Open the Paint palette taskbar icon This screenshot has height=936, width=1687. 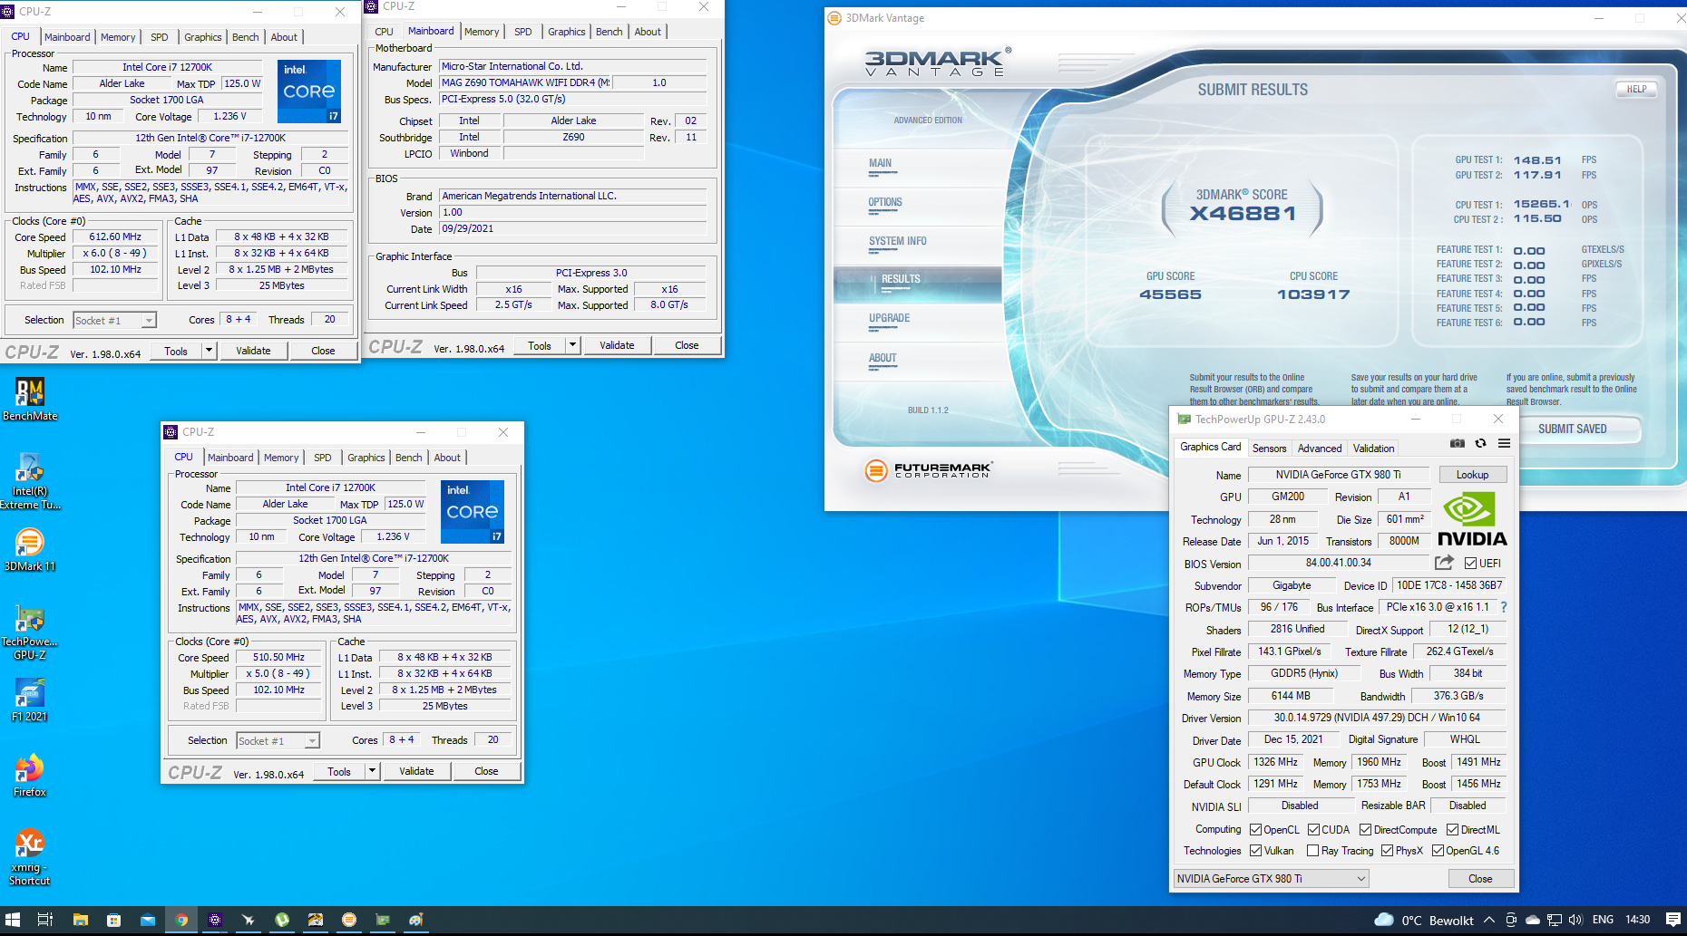tap(416, 920)
